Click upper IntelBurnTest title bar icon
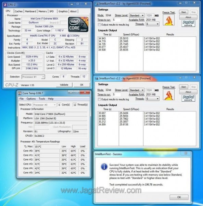The height and width of the screenshot is (206, 203). tap(97, 4)
